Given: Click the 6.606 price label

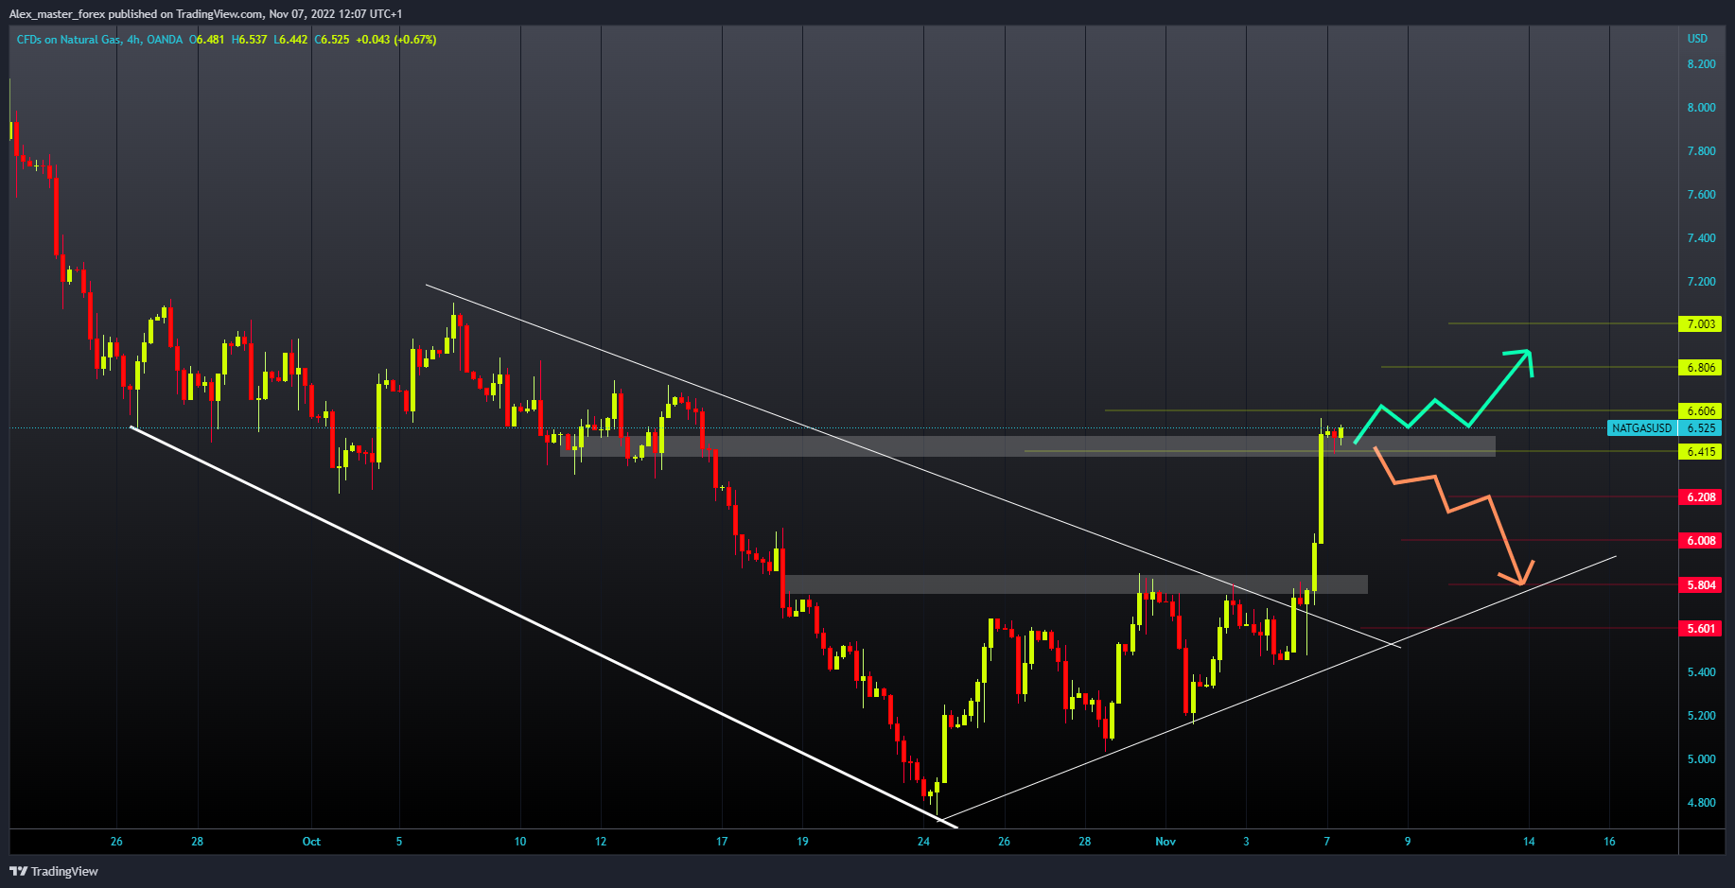Looking at the screenshot, I should pyautogui.click(x=1701, y=410).
